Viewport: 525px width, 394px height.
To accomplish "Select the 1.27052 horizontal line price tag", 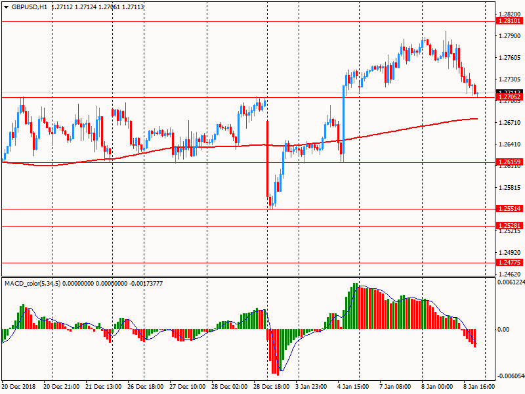I will point(509,97).
